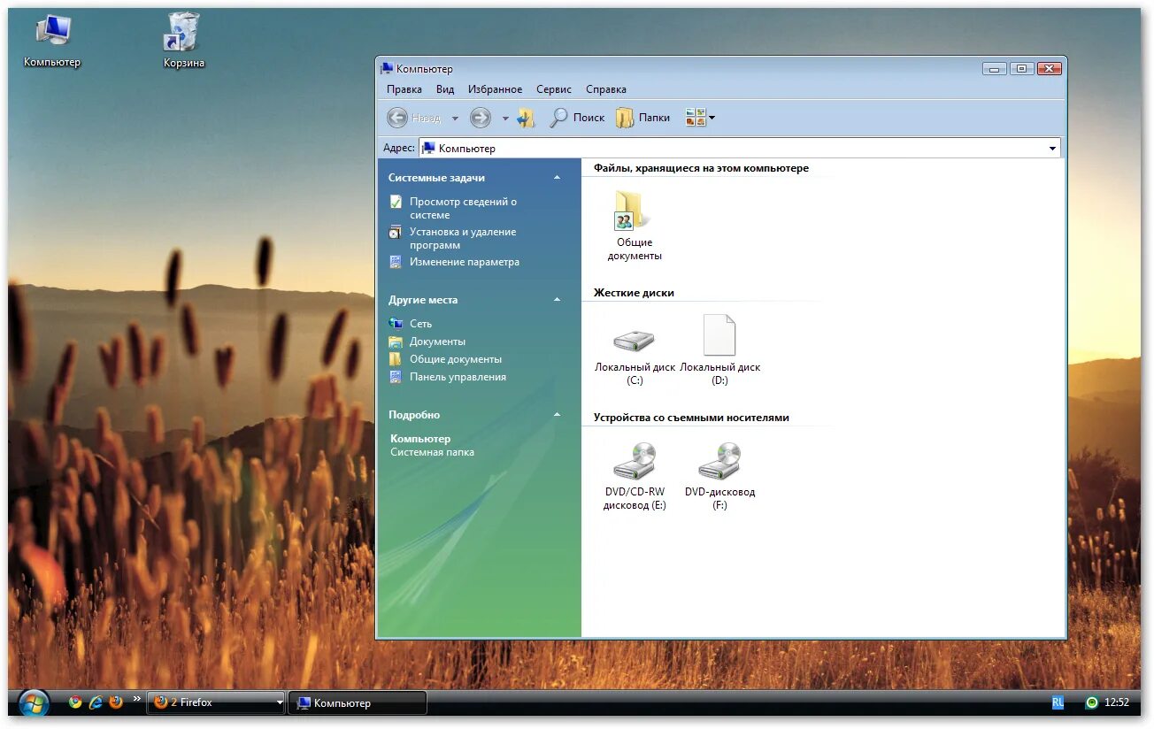Open the Сервис menu
Screen dimensions: 1154x729
[x=553, y=88]
